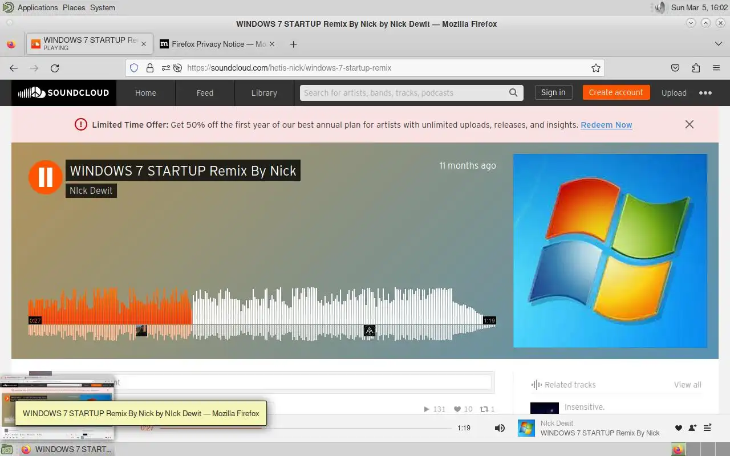The image size is (730, 456).
Task: Click the dark commenter avatar mid-waveform
Action: tap(370, 331)
